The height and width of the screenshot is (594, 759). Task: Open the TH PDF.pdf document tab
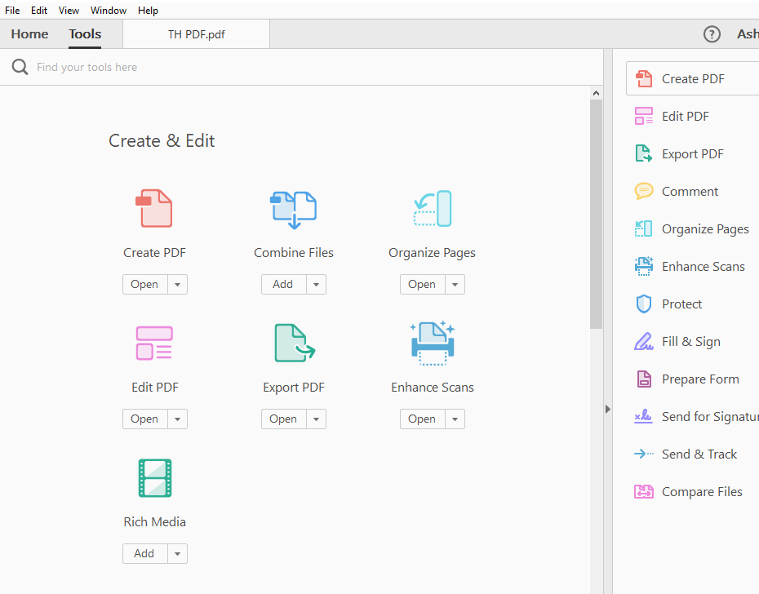196,33
